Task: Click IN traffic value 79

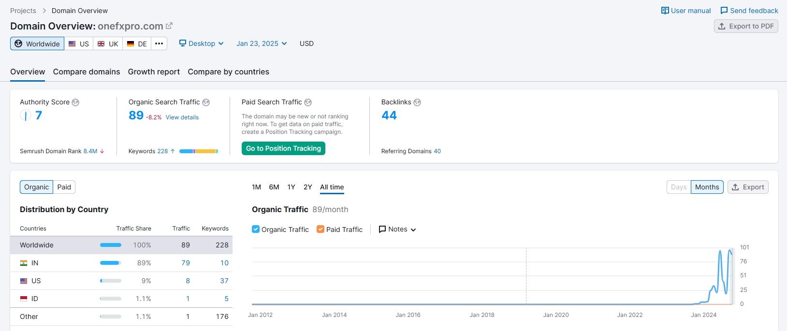Action: pyautogui.click(x=186, y=263)
